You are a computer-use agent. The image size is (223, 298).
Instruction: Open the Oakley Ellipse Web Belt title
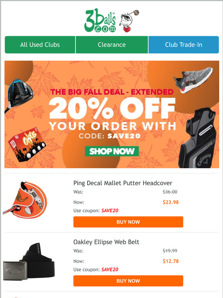click(x=106, y=242)
